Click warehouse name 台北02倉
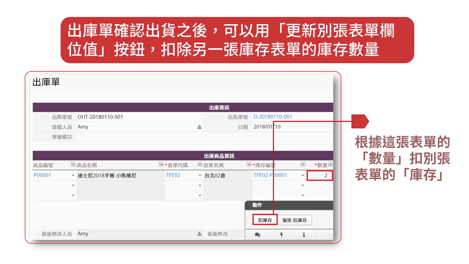Image resolution: width=469 pixels, height=264 pixels. point(215,176)
